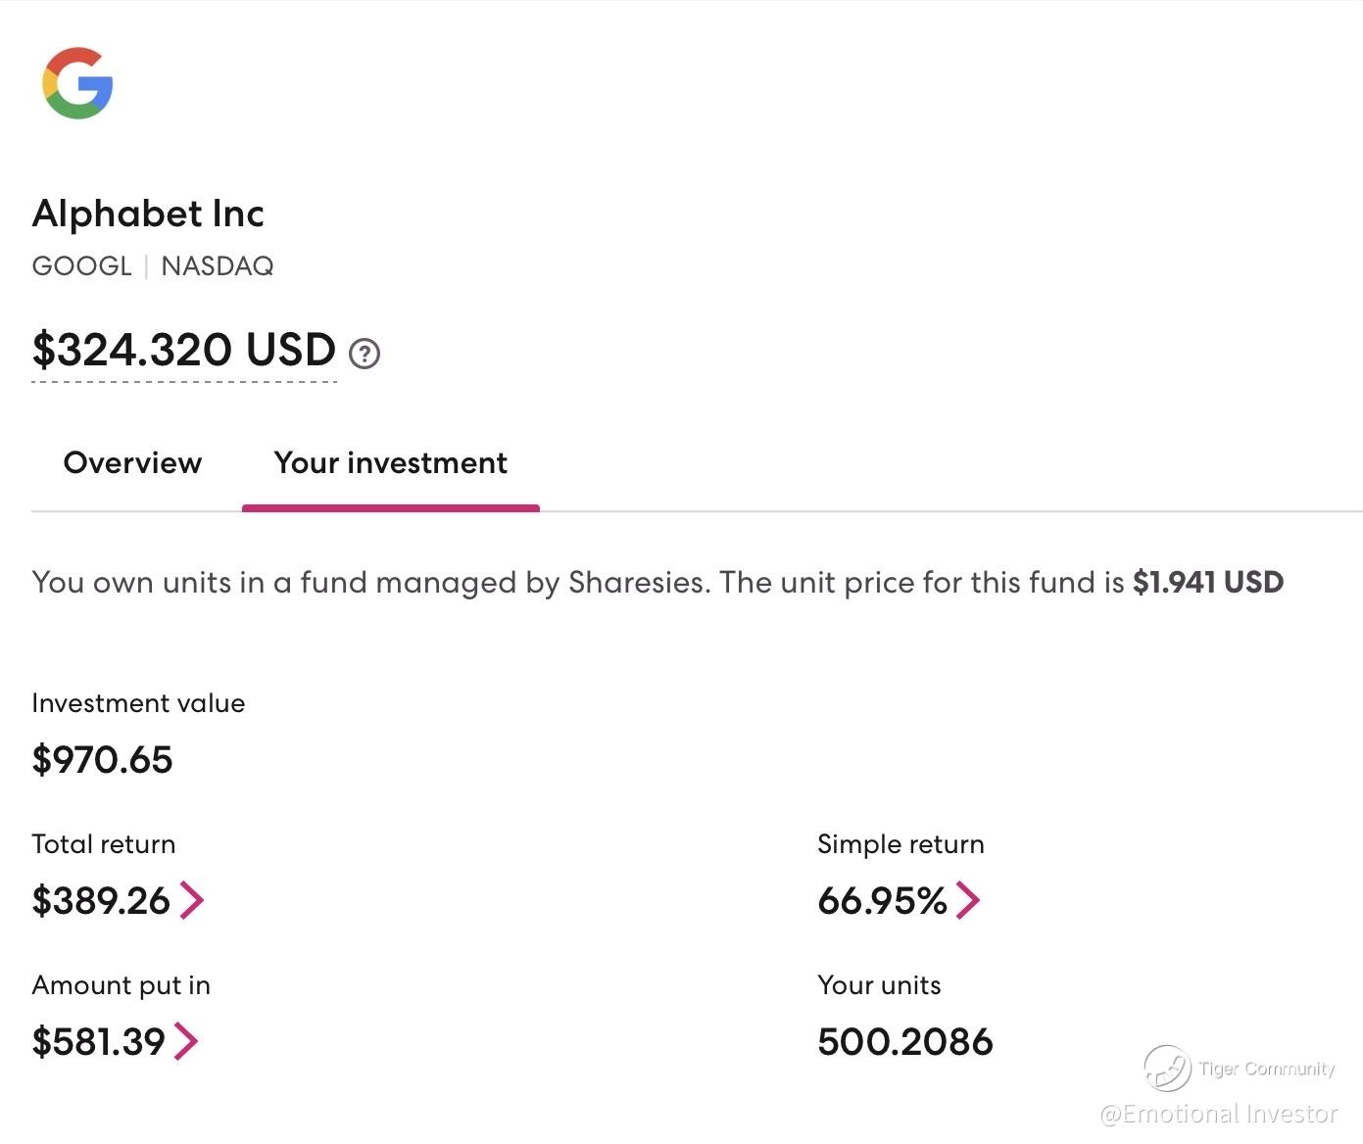Click the $1.941 USD unit price

tap(1207, 583)
